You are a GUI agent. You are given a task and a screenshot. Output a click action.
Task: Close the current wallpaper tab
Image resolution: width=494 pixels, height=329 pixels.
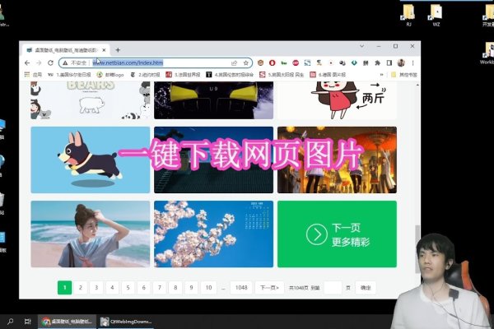104,50
